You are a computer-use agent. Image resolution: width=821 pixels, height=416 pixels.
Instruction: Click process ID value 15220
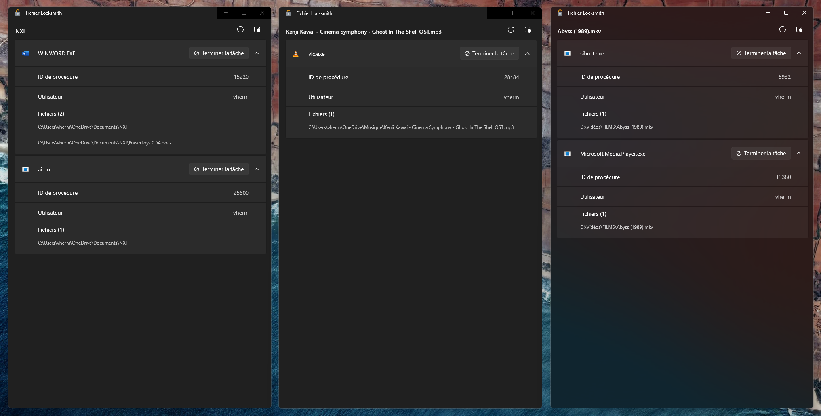241,77
